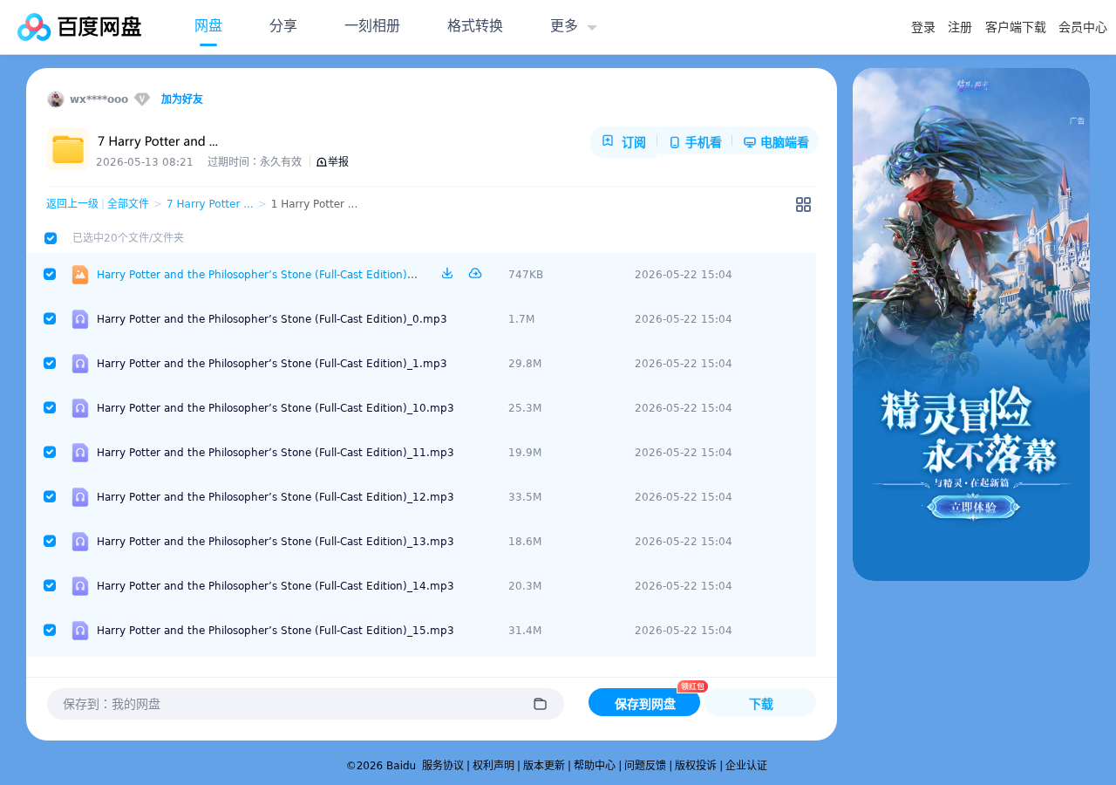Open 客户端下载 link

tap(1016, 27)
